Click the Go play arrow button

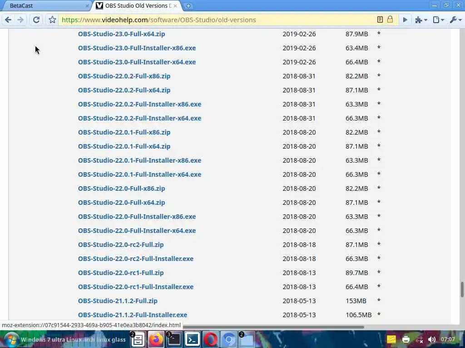(x=405, y=20)
